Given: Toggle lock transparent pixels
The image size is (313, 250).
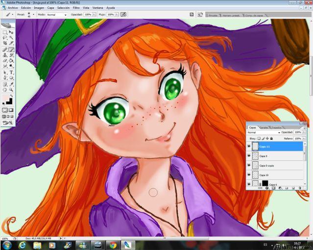Looking at the screenshot, I should coord(259,138).
